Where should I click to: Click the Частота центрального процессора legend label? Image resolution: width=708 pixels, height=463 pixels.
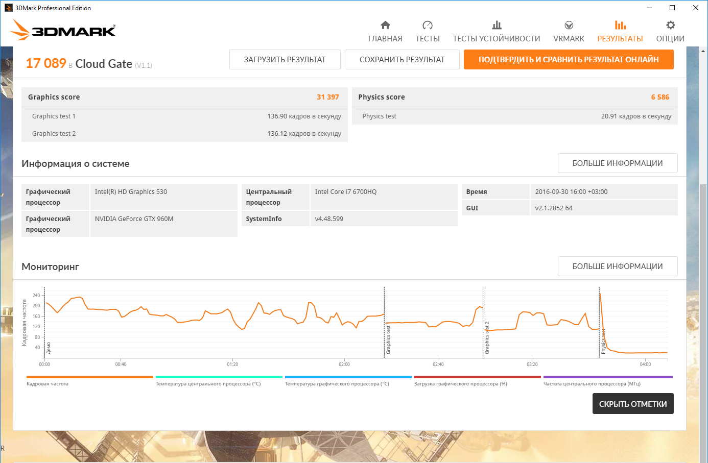[592, 384]
